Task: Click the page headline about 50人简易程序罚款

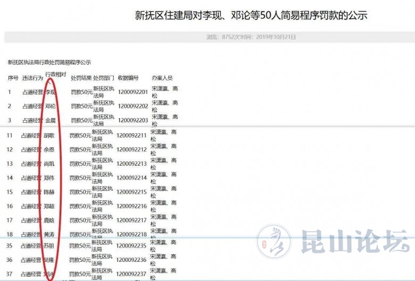Action: (x=251, y=15)
